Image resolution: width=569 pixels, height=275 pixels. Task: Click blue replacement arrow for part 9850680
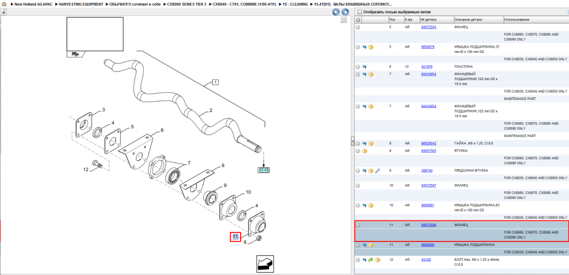[364, 245]
